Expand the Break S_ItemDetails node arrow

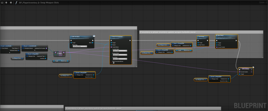[10, 52]
